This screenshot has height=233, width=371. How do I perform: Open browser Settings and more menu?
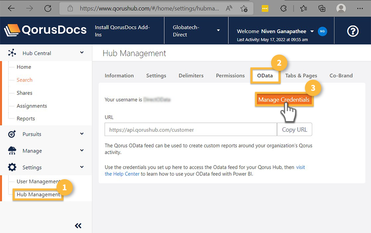tap(360, 9)
